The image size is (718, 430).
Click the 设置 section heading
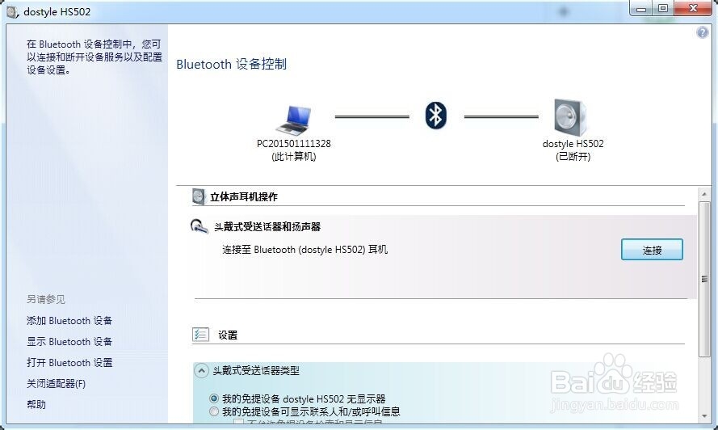228,335
